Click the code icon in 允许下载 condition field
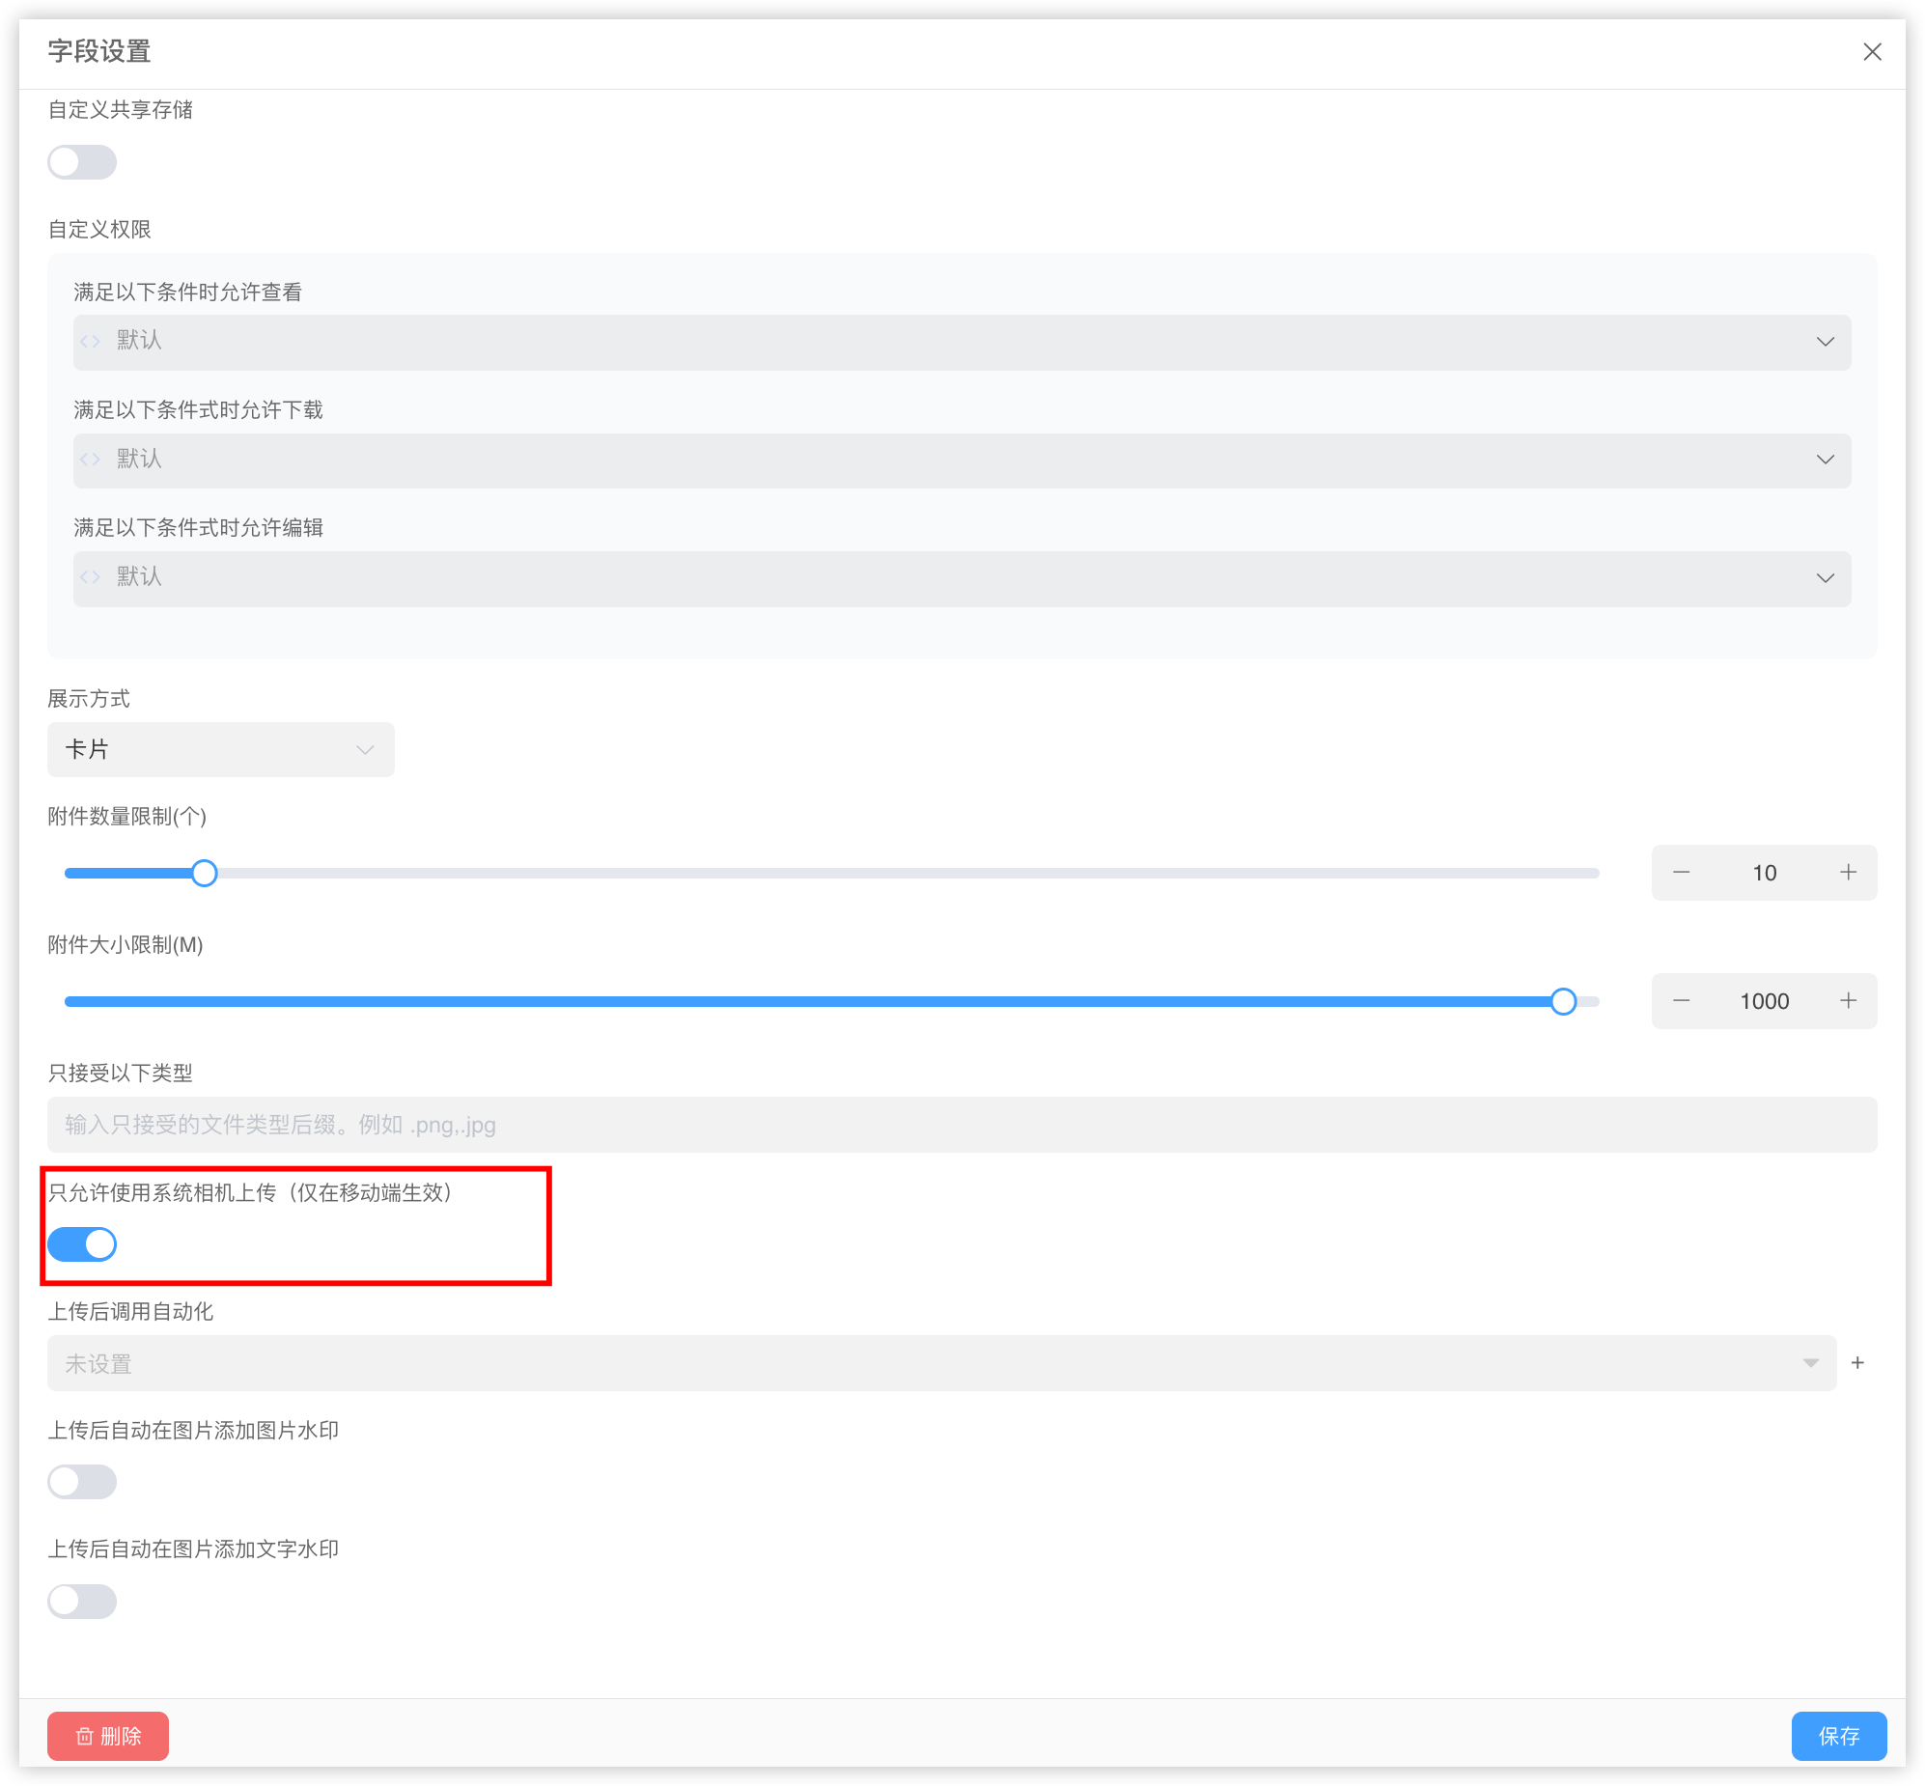This screenshot has height=1786, width=1925. tap(91, 460)
